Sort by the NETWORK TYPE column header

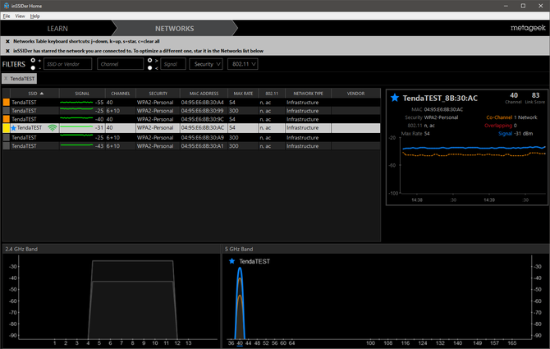tap(308, 94)
